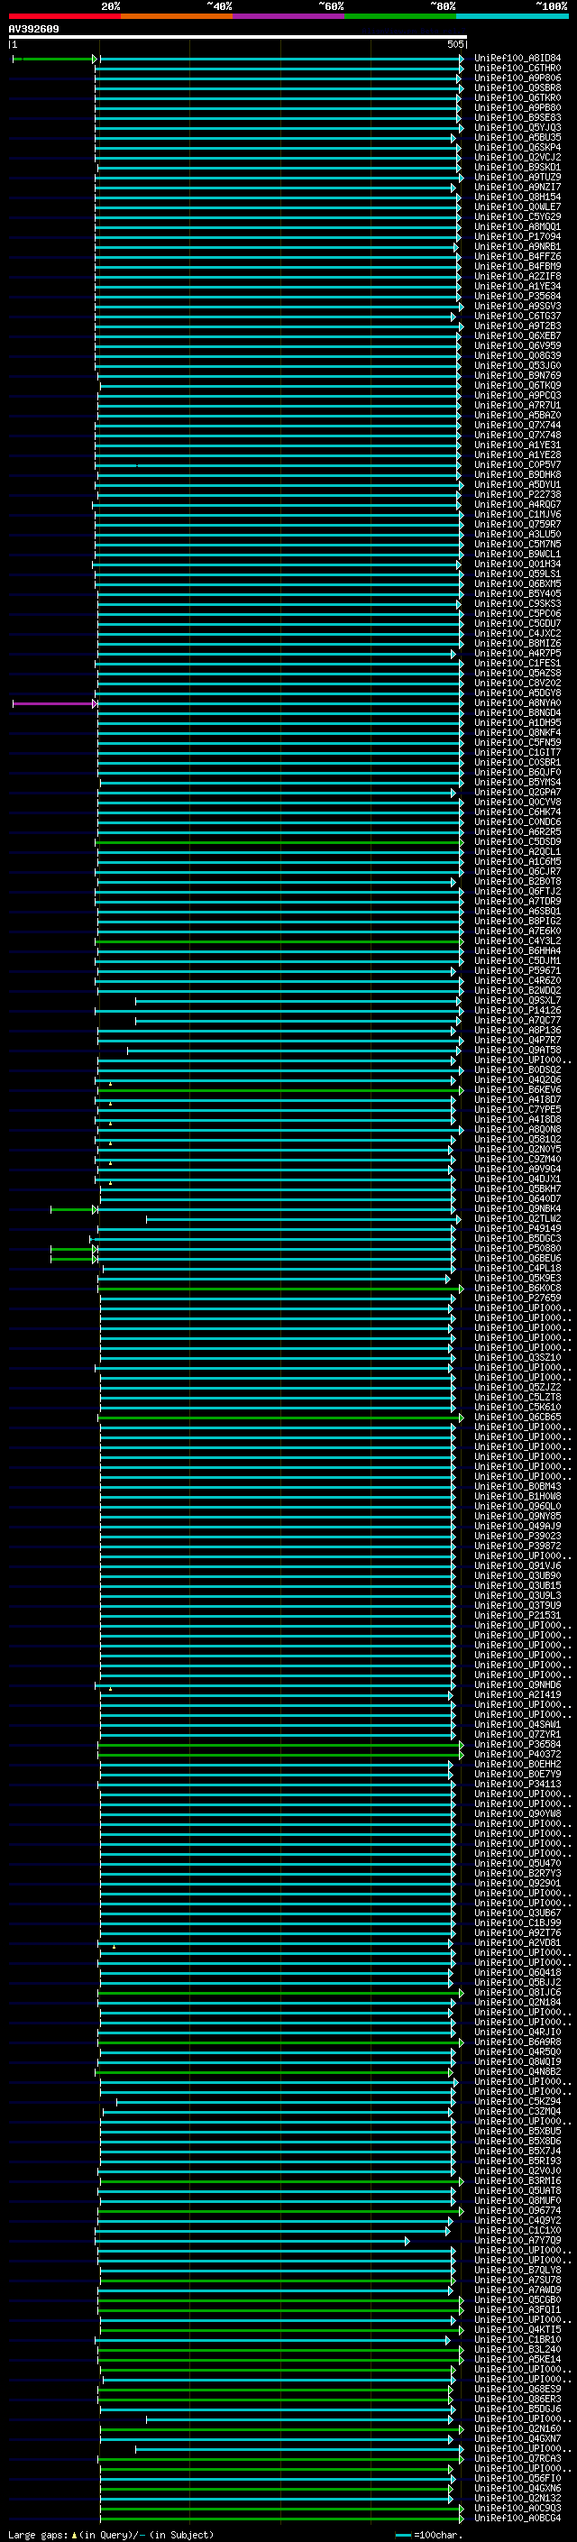This screenshot has width=577, height=2542.
Task: Select the UniRef100_C1MJV6 label
Action: [x=517, y=514]
